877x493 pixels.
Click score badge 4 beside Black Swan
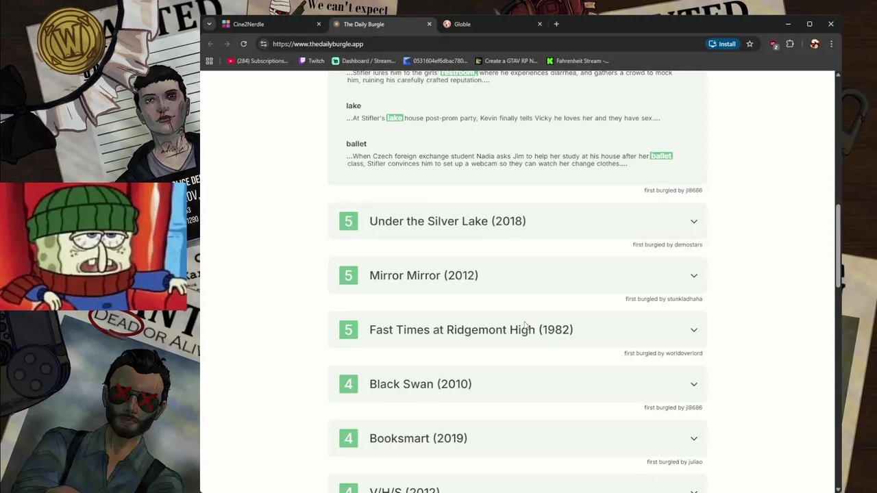[x=348, y=384]
